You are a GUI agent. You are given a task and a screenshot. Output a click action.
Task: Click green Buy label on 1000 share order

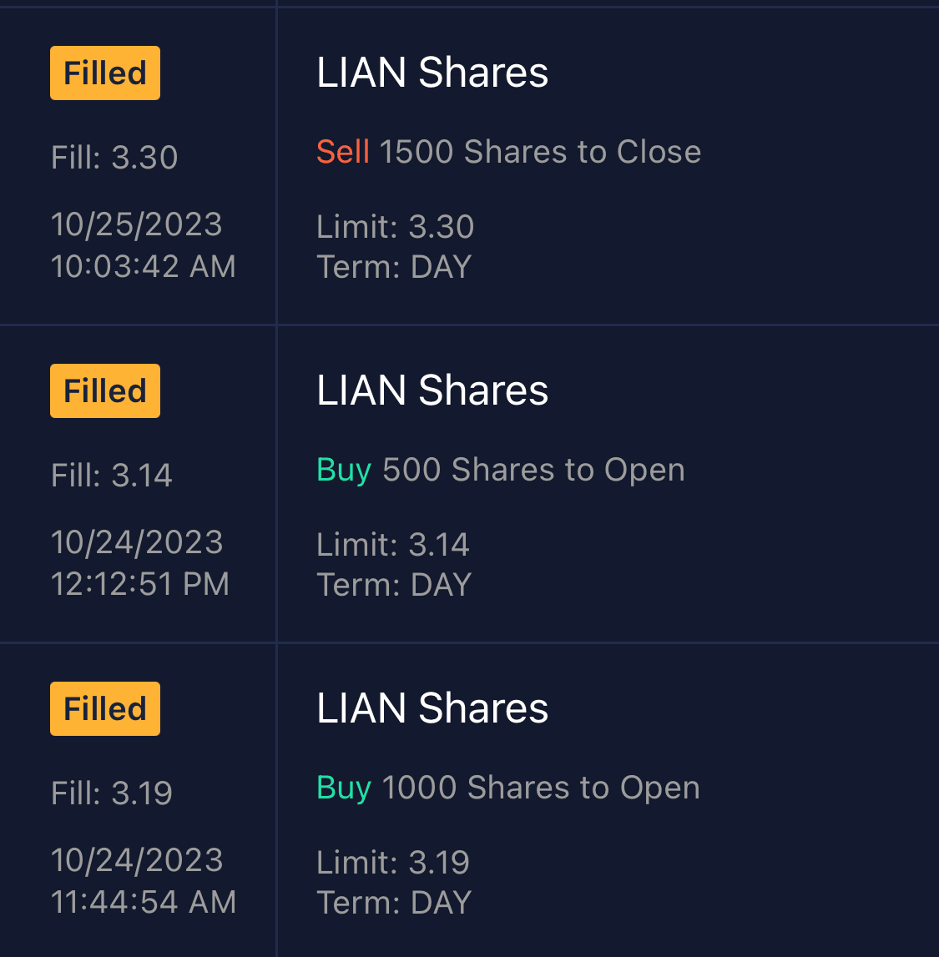pos(344,788)
